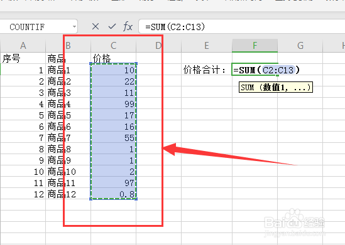Select column C header
This screenshot has width=345, height=245.
[113, 46]
